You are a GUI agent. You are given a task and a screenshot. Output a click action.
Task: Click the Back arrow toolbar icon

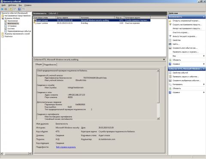(x=2, y=9)
